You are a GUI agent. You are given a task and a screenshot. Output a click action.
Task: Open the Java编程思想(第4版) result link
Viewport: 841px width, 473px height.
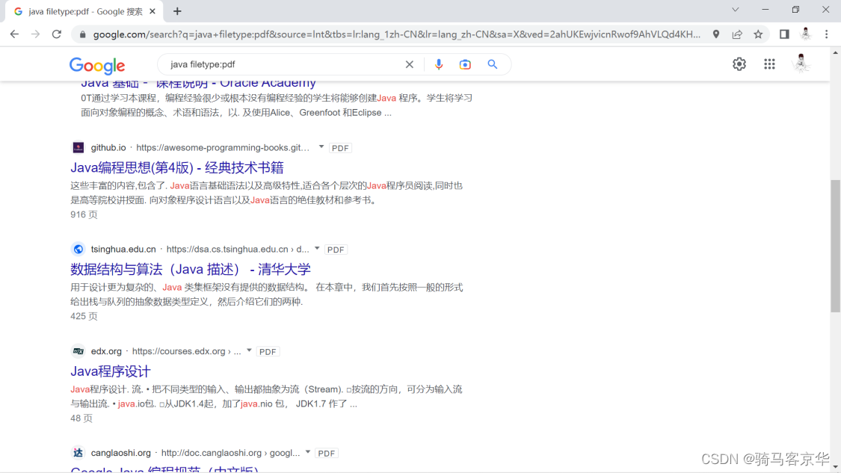point(177,168)
